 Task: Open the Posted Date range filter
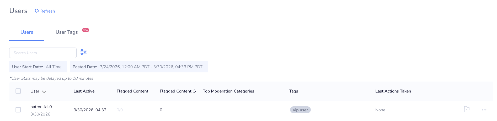coord(139,67)
